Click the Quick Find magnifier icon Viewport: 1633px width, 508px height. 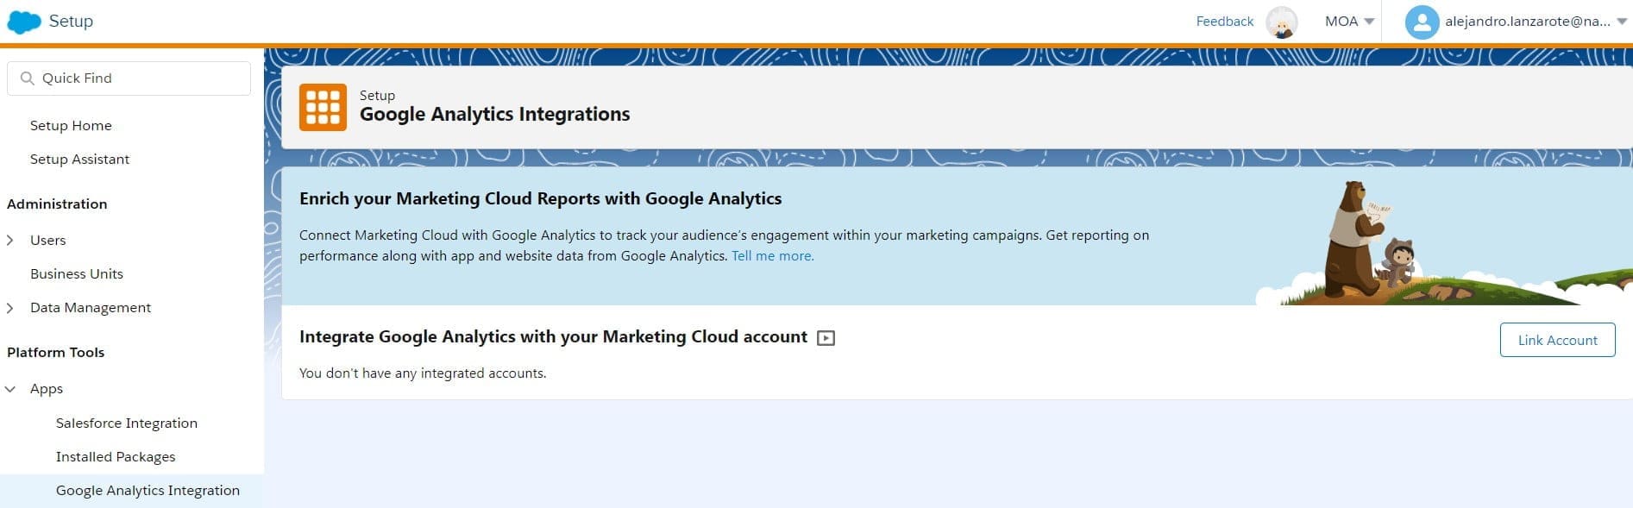28,78
